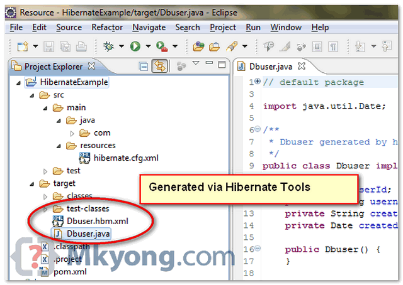Image resolution: width=403 pixels, height=285 pixels.
Task: Open Project Explorer View Menu triangle
Action: (x=196, y=63)
